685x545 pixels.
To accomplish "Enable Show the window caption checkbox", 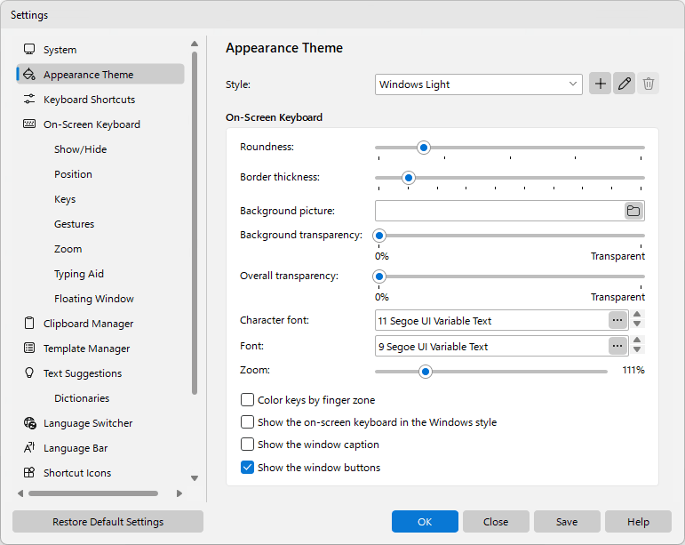I will (247, 444).
